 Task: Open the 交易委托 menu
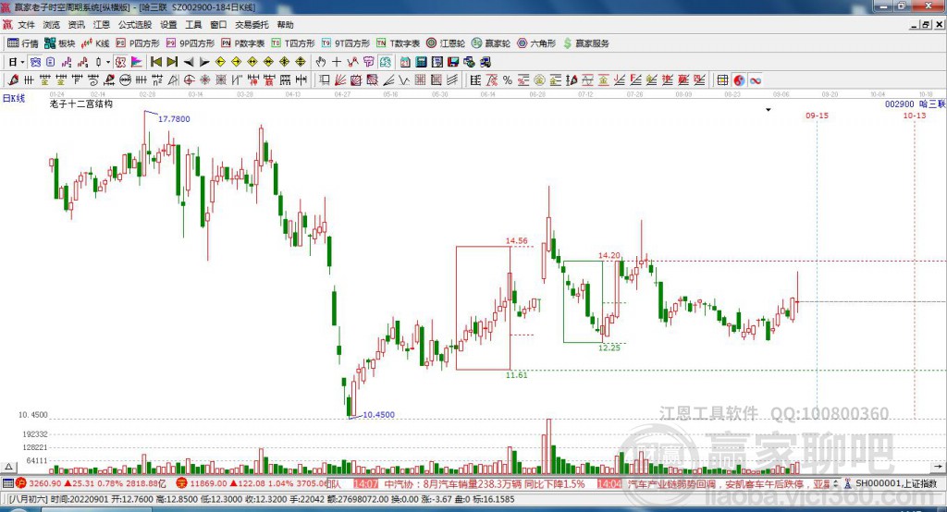[x=252, y=25]
